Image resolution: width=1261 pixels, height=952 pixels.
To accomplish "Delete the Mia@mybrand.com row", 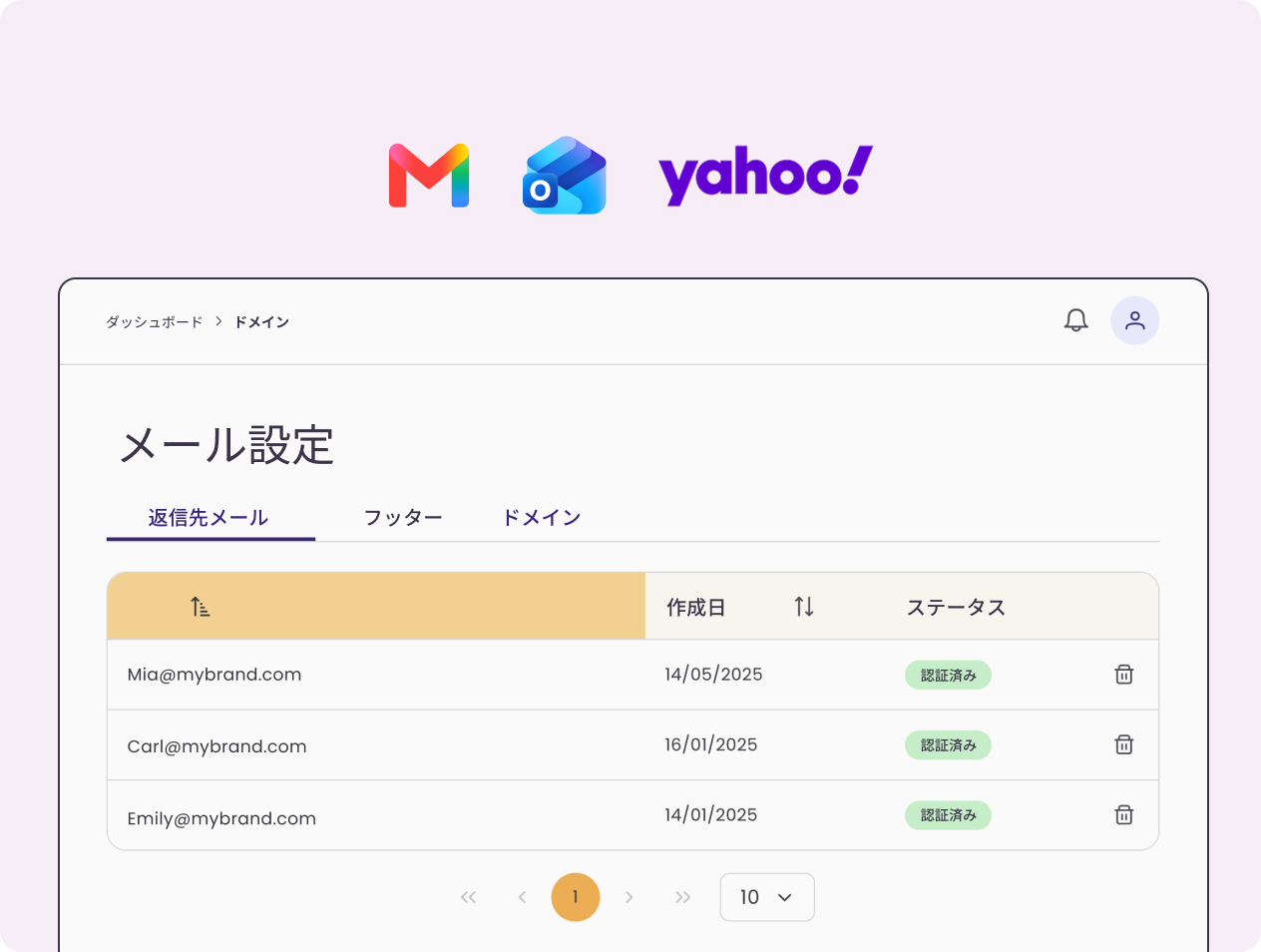I will (x=1124, y=675).
